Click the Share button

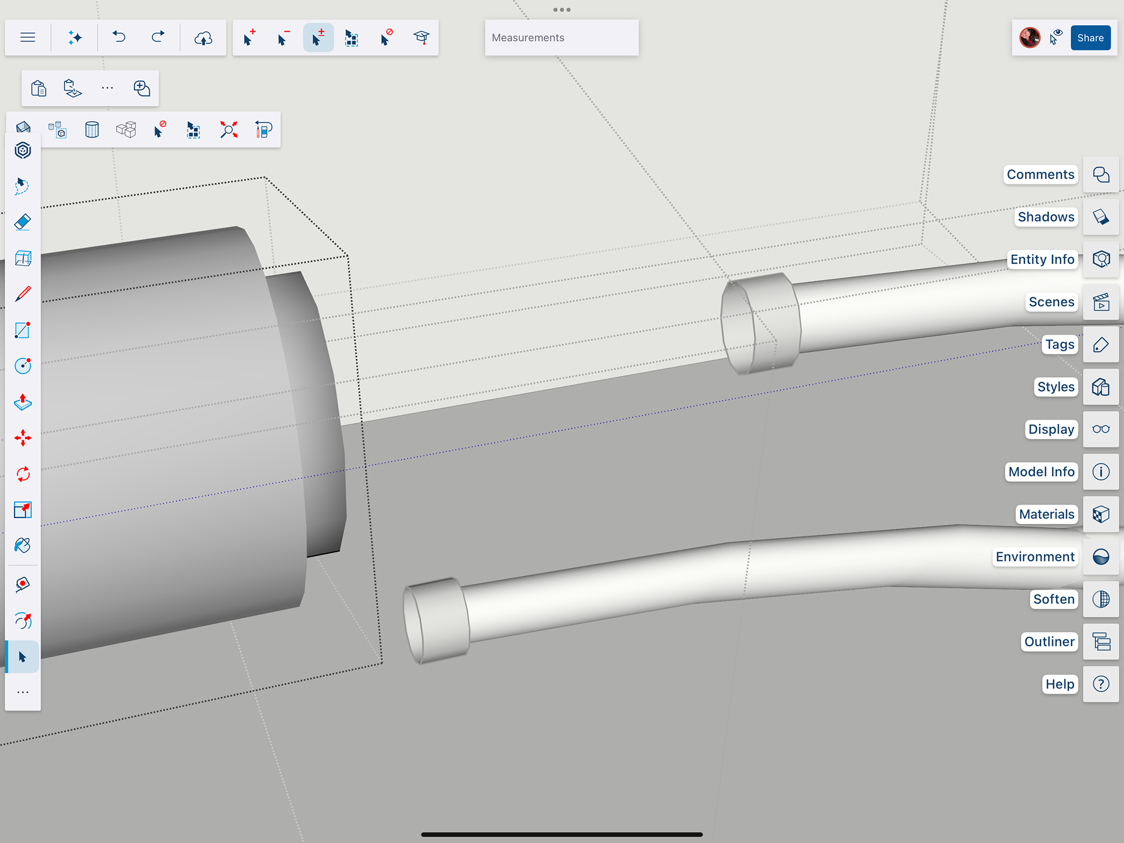1090,37
